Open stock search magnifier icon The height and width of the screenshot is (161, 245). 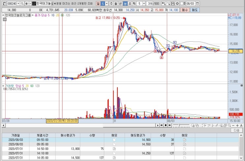pyautogui.click(x=22, y=3)
